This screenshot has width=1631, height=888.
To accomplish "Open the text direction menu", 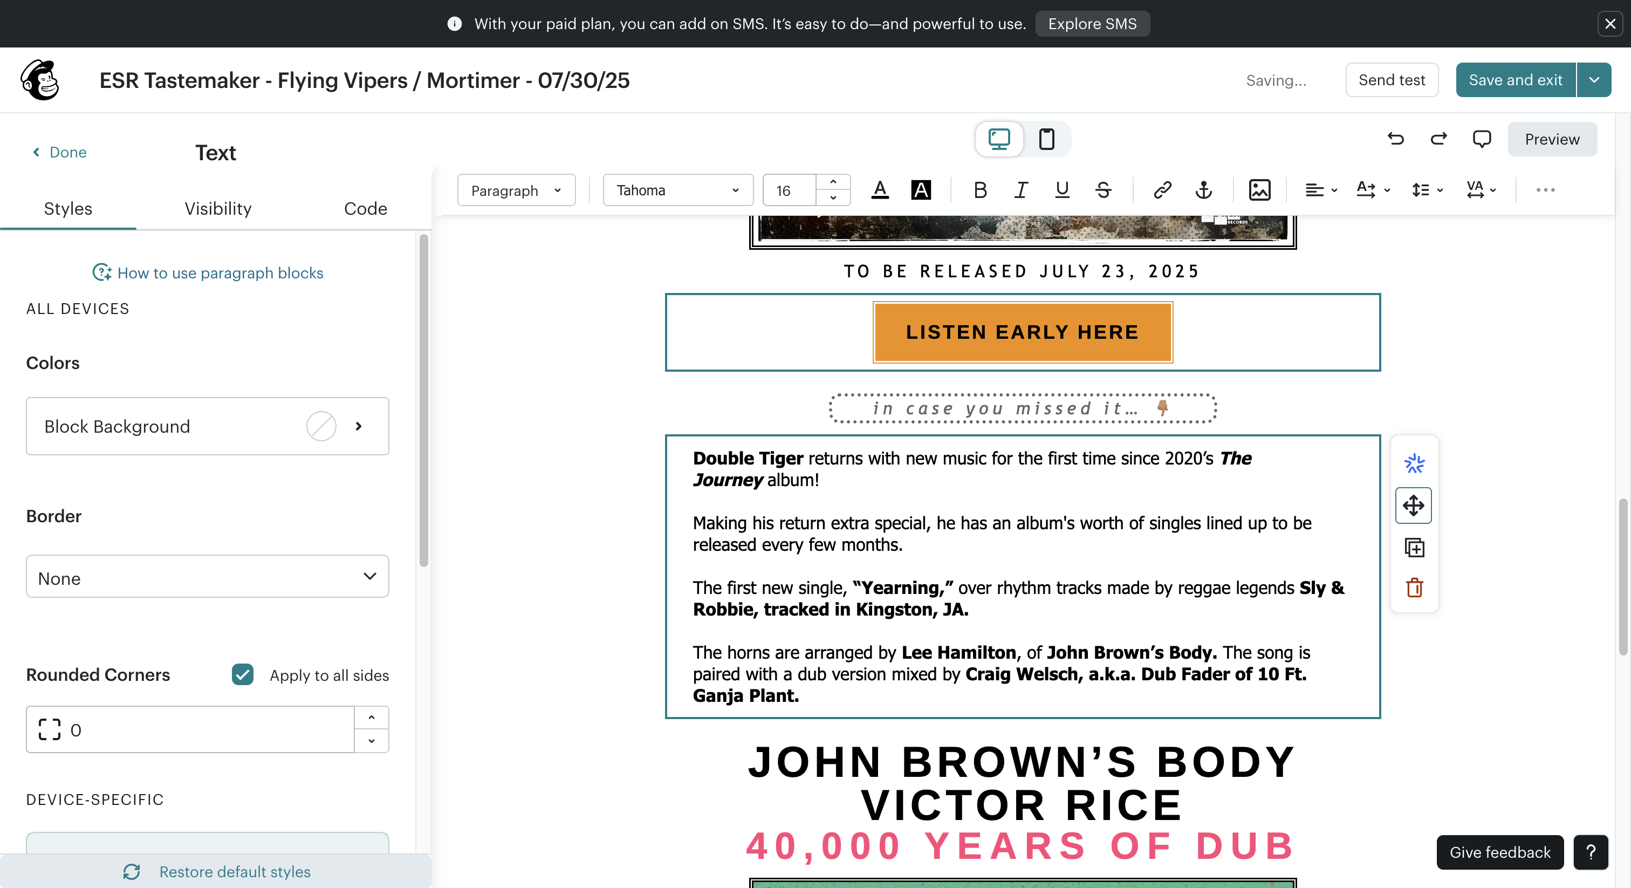I will pos(1373,190).
